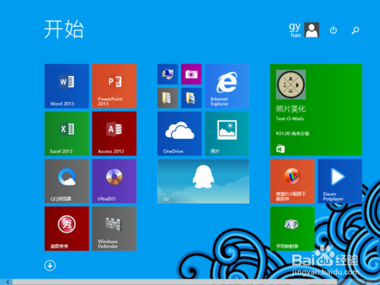Click the scrollbar left arrow

8,282
